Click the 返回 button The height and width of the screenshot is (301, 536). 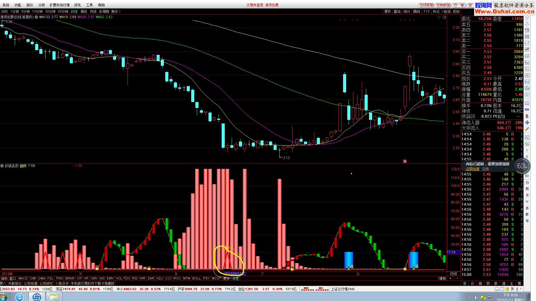tap(456, 11)
